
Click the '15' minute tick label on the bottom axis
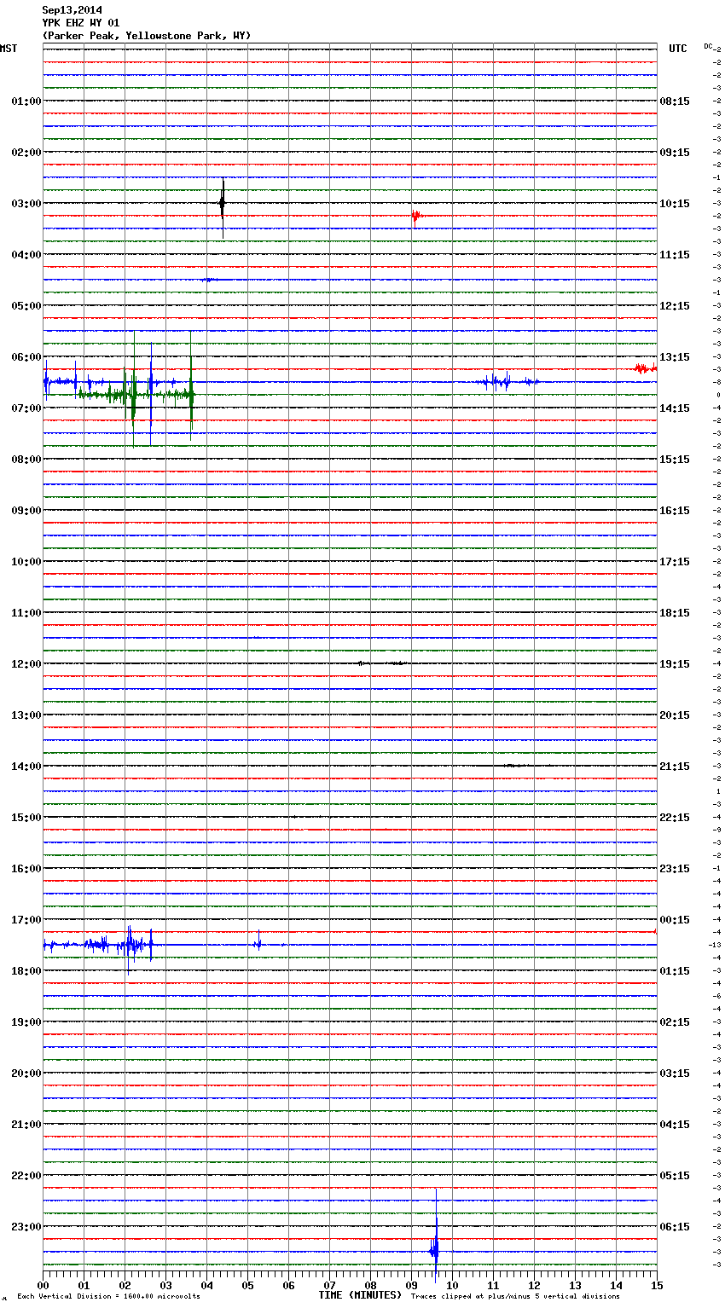[x=656, y=1285]
